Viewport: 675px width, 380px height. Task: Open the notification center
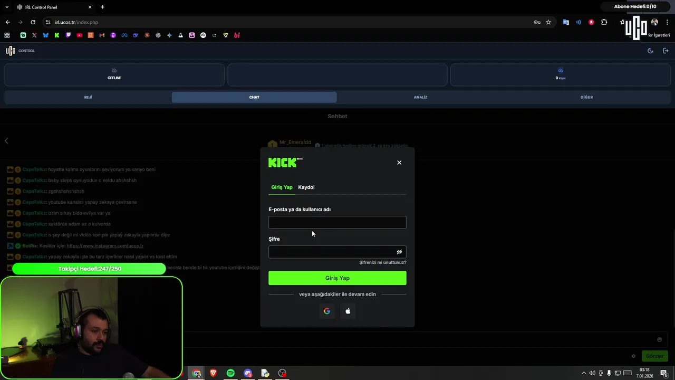(664, 373)
